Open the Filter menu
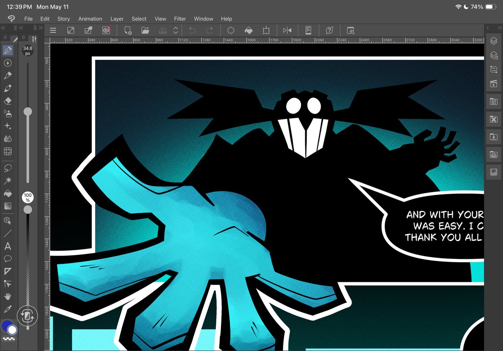Screen dimensions: 503x351 [x=180, y=19]
